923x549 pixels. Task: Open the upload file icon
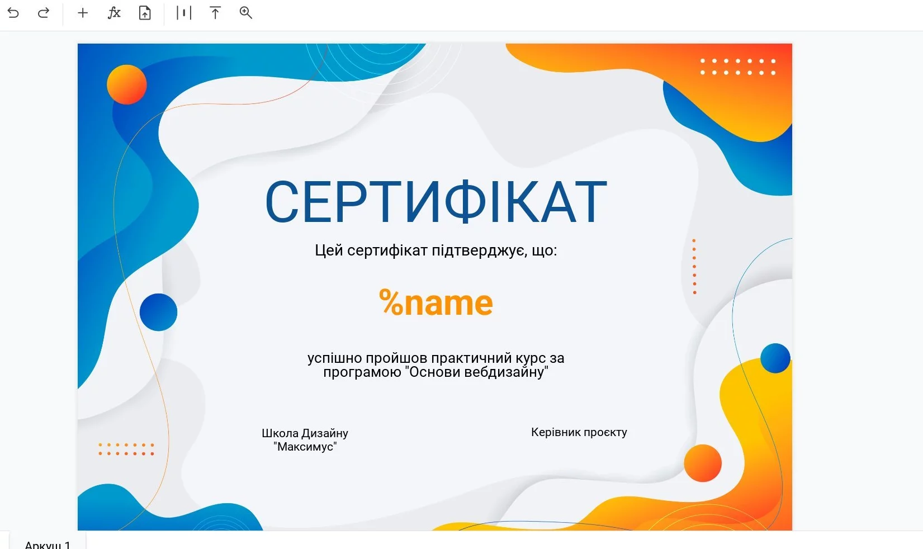[x=145, y=13]
